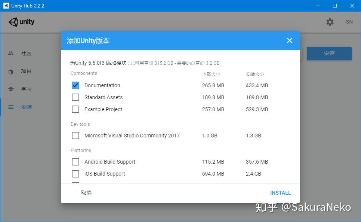This screenshot has width=361, height=222.
Task: Close the 添加Unity版本 dialog
Action: [290, 40]
